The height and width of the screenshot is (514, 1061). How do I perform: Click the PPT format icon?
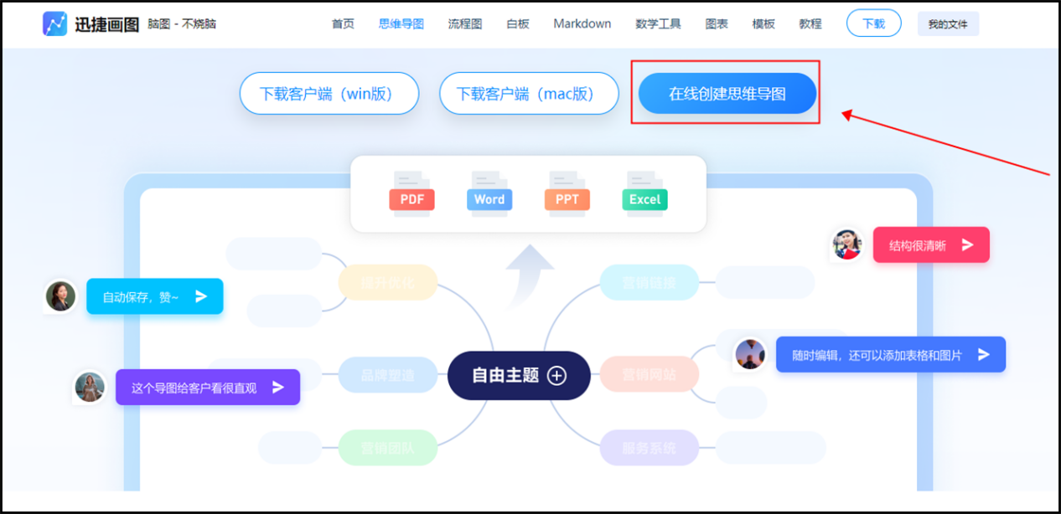tap(567, 197)
